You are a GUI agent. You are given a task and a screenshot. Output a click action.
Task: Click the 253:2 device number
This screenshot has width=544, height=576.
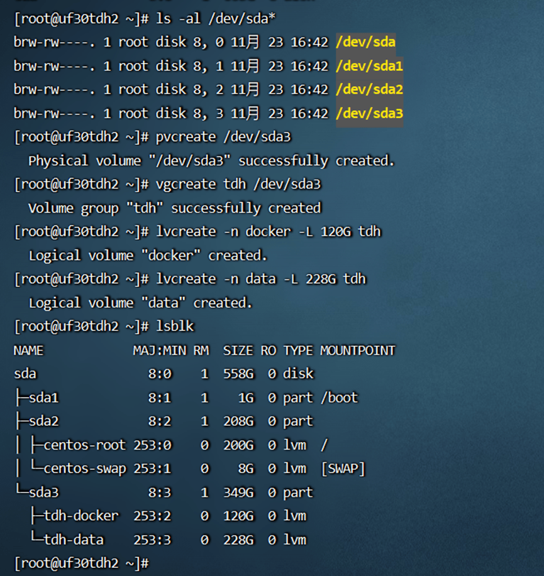point(152,516)
